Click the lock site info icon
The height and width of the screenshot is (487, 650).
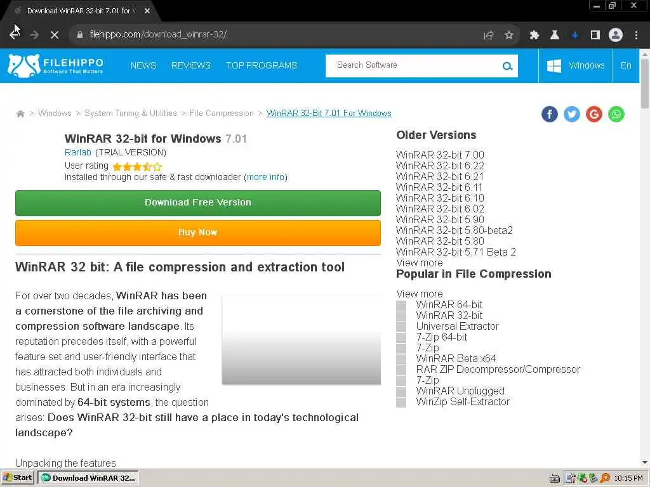pyautogui.click(x=79, y=35)
